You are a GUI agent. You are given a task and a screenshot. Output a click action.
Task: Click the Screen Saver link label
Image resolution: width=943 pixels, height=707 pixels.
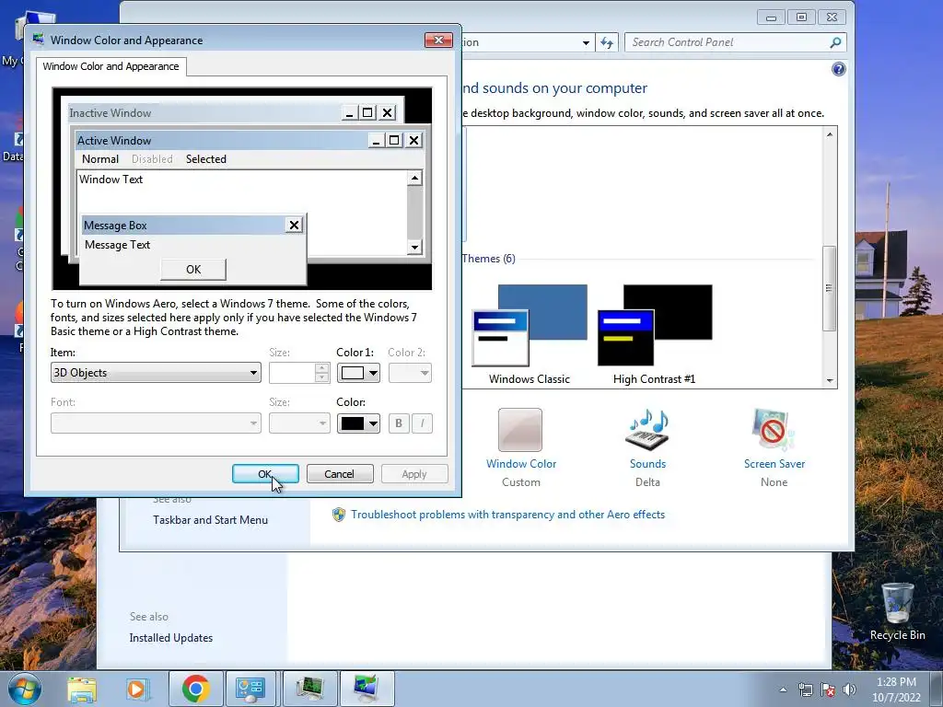coord(774,464)
